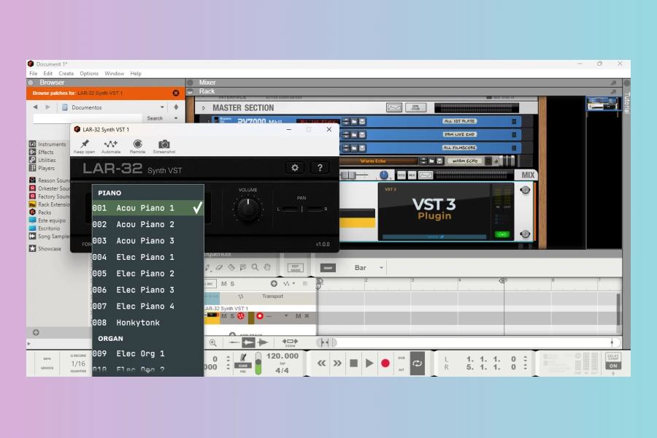Click the sequencer zoom magnifier icon
This screenshot has height=438, width=657.
213,343
